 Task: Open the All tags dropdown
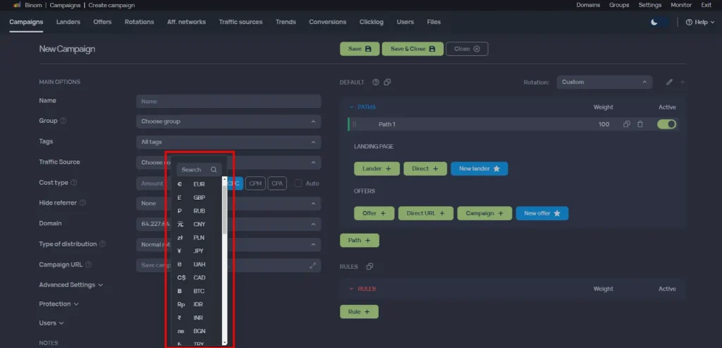click(228, 142)
